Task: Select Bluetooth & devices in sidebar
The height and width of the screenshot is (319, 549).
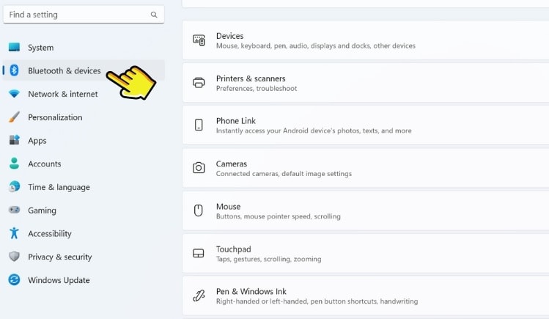Action: pyautogui.click(x=84, y=70)
